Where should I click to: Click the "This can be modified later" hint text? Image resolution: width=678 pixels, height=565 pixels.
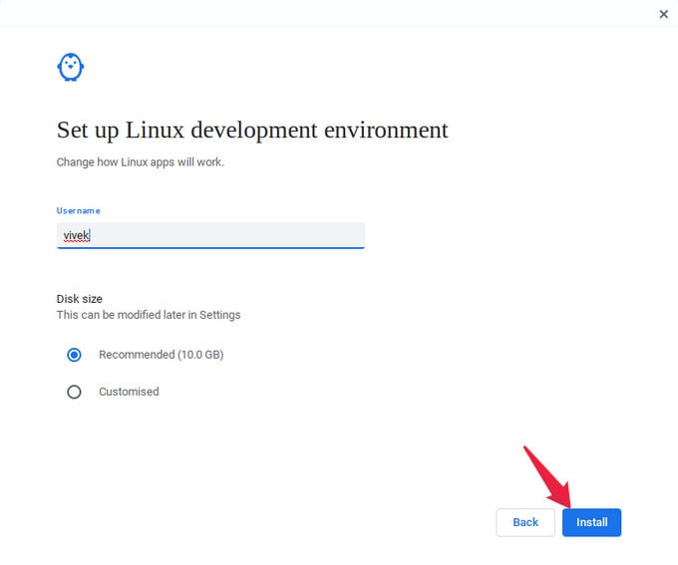click(149, 315)
